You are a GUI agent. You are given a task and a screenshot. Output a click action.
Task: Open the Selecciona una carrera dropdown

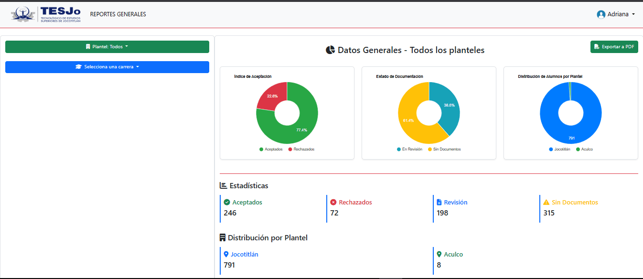pyautogui.click(x=107, y=67)
